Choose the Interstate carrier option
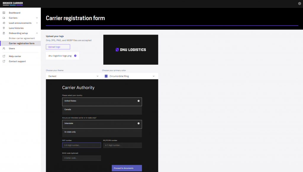Viewport: 303px width, 172px height. point(102,124)
